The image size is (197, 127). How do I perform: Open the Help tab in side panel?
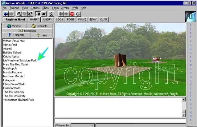(x=42, y=35)
